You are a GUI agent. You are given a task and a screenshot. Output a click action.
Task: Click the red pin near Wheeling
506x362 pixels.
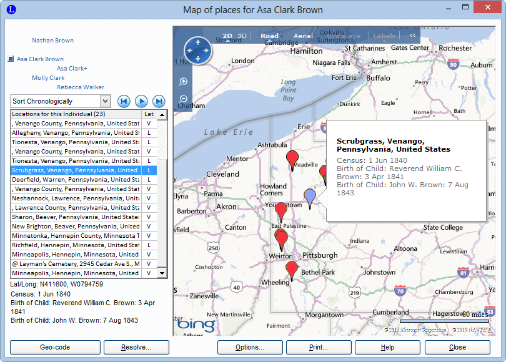click(x=292, y=270)
